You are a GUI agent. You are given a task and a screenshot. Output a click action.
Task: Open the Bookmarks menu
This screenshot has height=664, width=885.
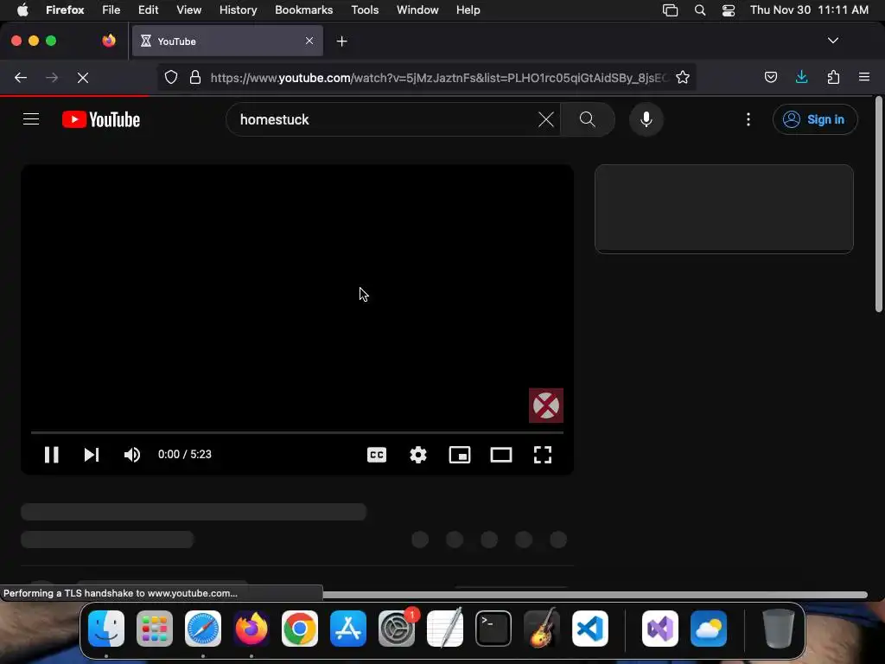[303, 10]
